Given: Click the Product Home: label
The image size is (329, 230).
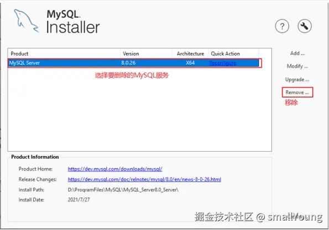Looking at the screenshot, I should [x=35, y=169].
